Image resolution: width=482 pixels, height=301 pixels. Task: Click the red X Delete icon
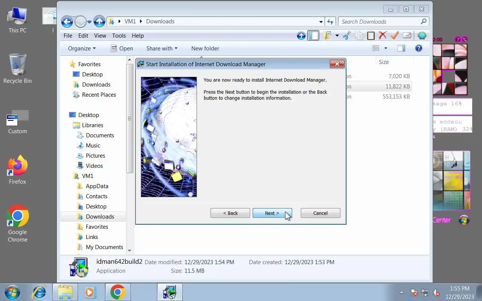383,36
